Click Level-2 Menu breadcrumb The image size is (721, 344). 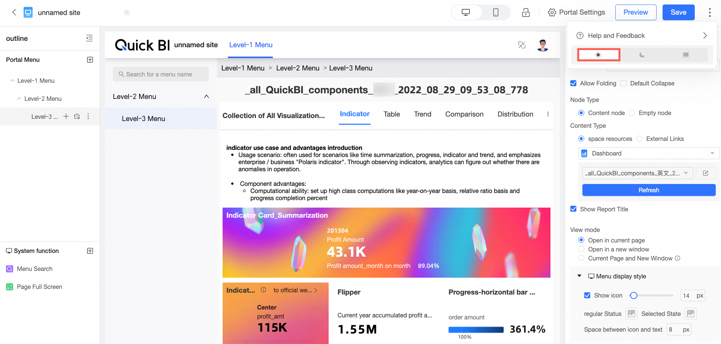tap(298, 68)
